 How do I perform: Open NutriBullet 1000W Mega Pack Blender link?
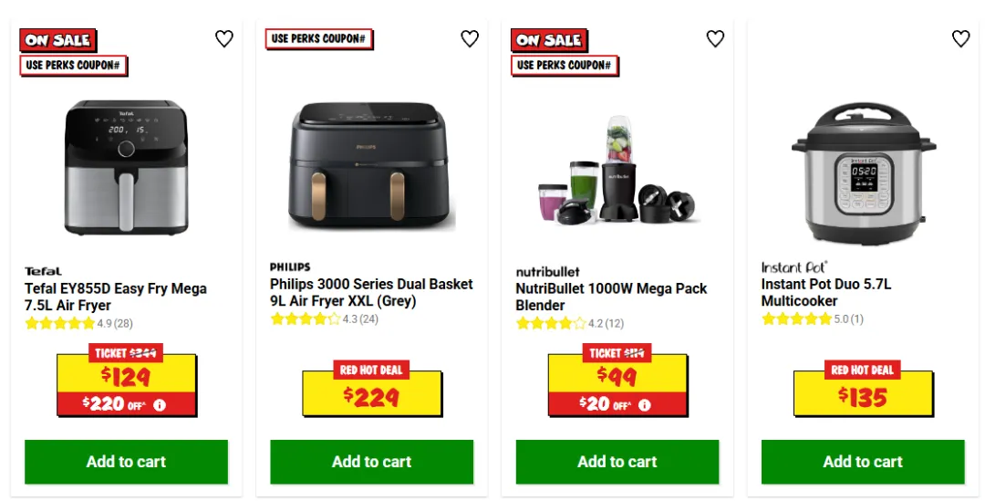(x=611, y=297)
